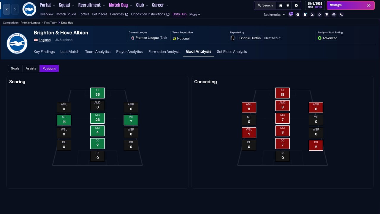This screenshot has width=380, height=214.
Task: Open the Set Piece Analysis tab
Action: coord(232,52)
